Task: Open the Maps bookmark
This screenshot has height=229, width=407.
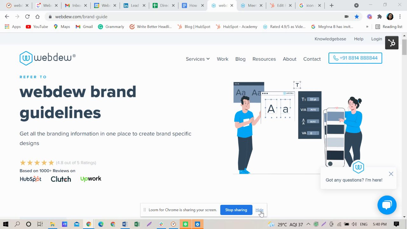Action: click(62, 27)
